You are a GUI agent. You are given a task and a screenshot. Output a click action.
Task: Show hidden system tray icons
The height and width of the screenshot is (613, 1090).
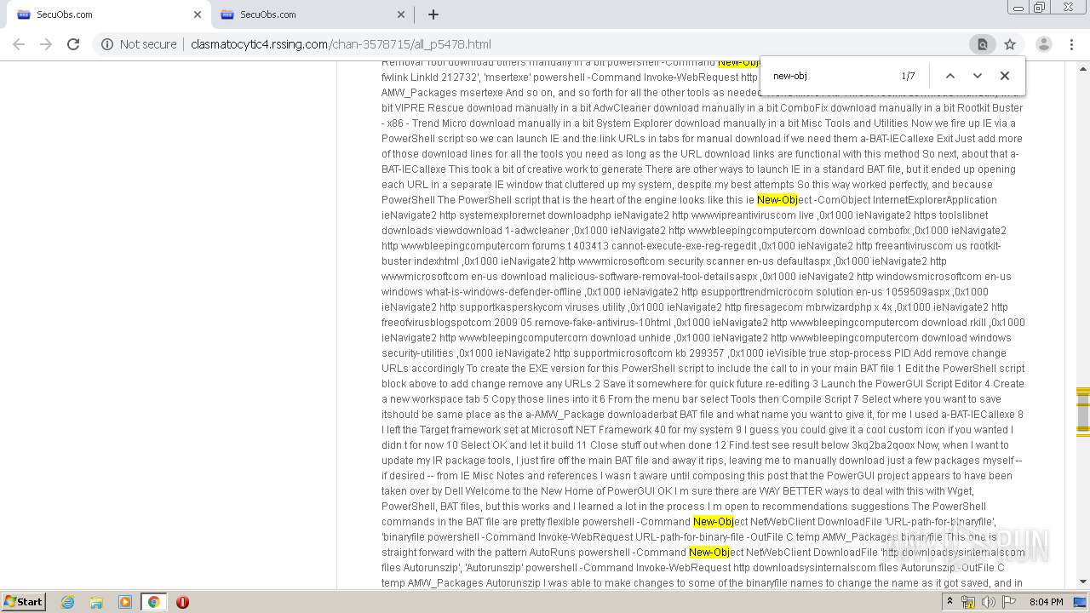(949, 602)
